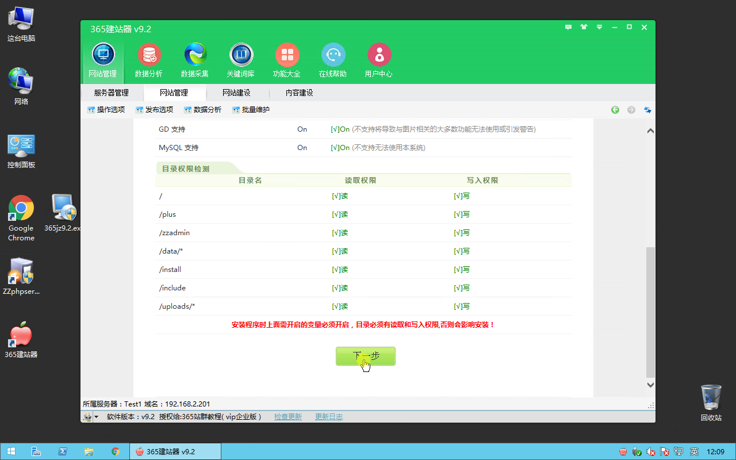Click the 检查更新 link
Viewport: 736px width, 460px height.
288,417
